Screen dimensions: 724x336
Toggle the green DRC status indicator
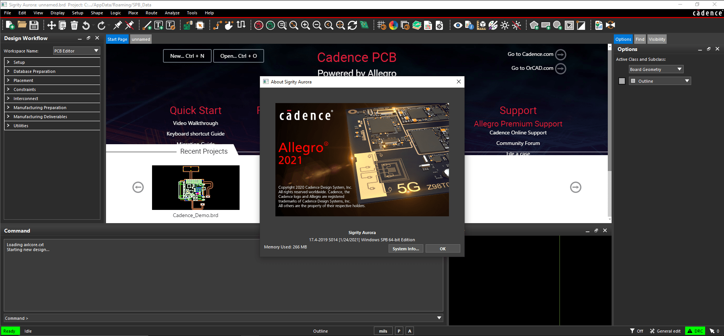coord(695,331)
